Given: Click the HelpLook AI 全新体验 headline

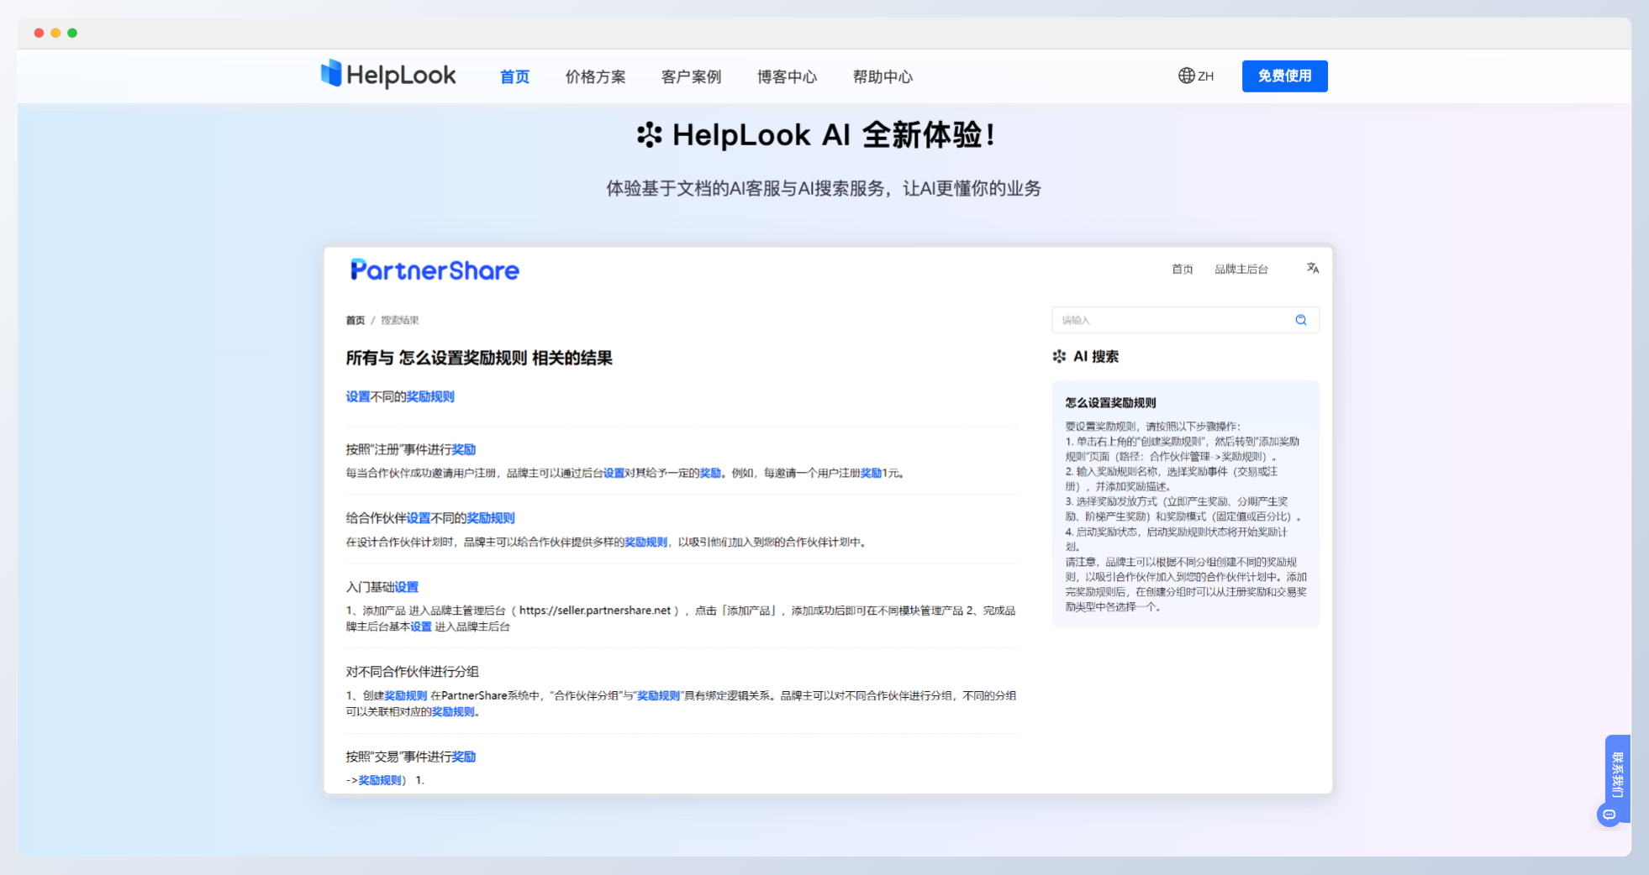Looking at the screenshot, I should 815,134.
